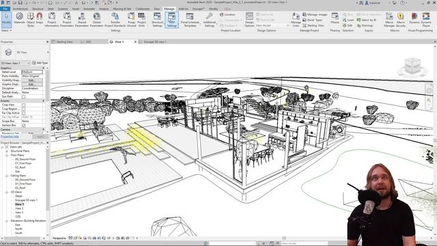Toggle the Section Box checkbox
The width and height of the screenshot is (437, 246).
point(24,126)
